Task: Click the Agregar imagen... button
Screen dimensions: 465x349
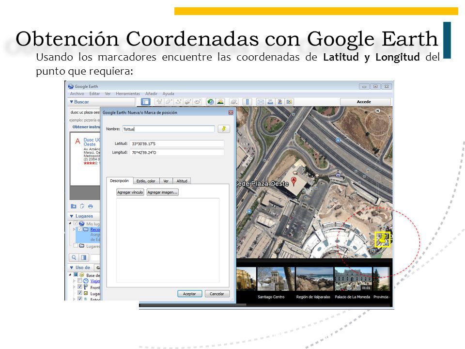Action: coord(163,192)
